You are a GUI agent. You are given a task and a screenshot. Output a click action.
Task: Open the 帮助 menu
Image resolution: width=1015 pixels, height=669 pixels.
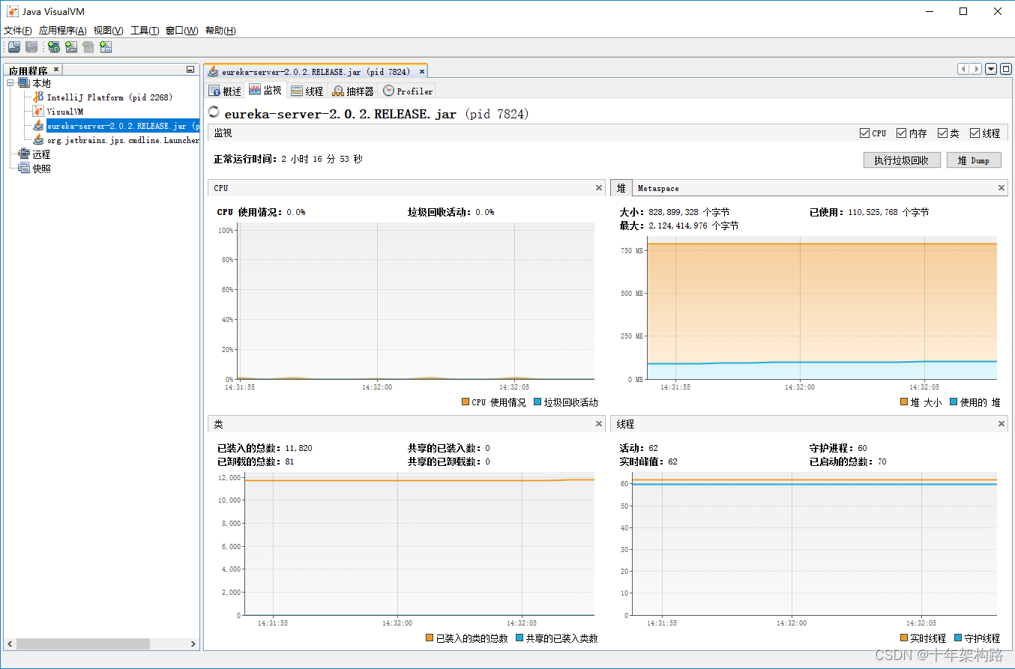pos(220,31)
